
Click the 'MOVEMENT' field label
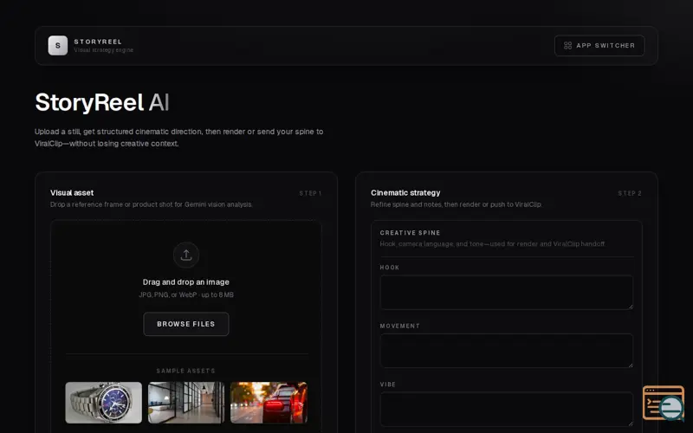pyautogui.click(x=400, y=326)
